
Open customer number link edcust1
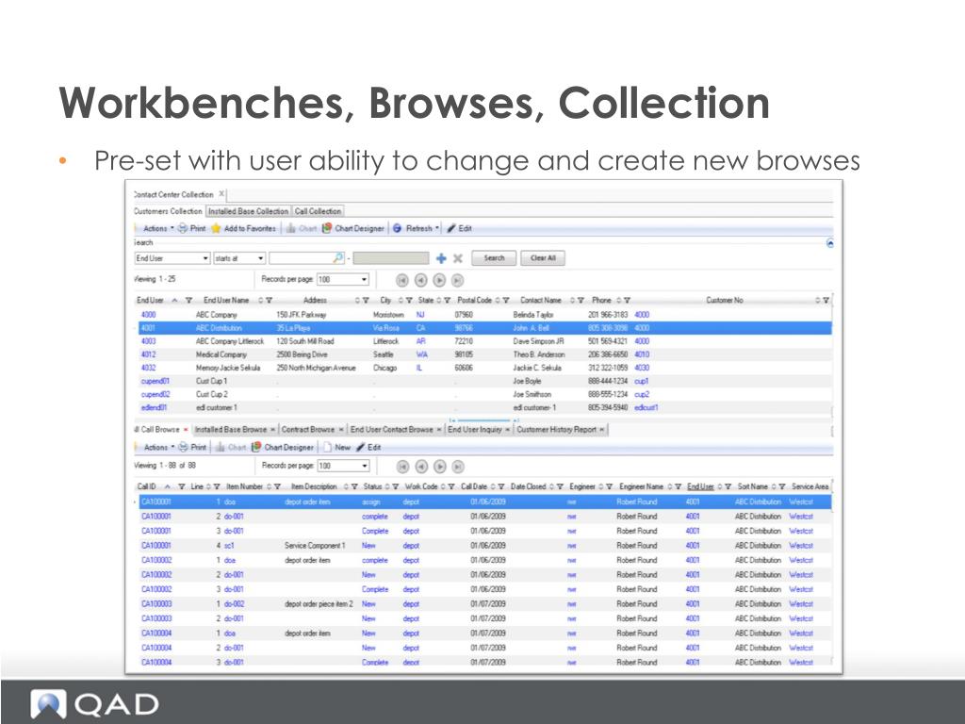[646, 407]
